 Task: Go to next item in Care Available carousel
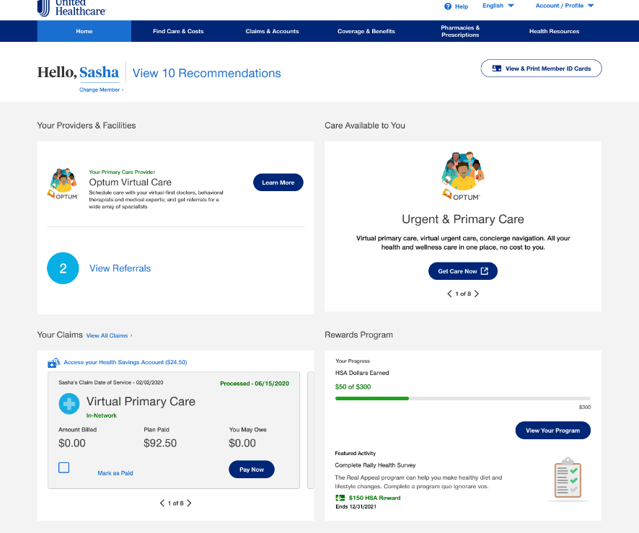[477, 294]
